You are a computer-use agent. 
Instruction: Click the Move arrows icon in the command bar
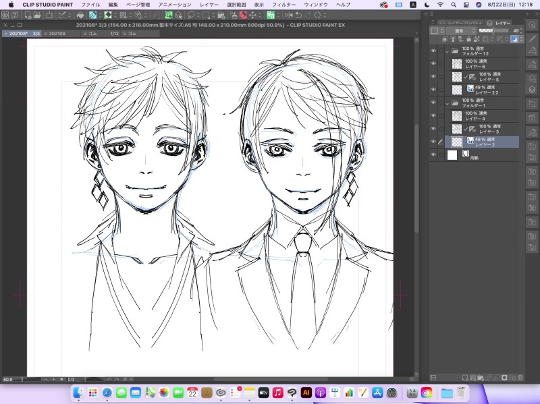(x=252, y=15)
